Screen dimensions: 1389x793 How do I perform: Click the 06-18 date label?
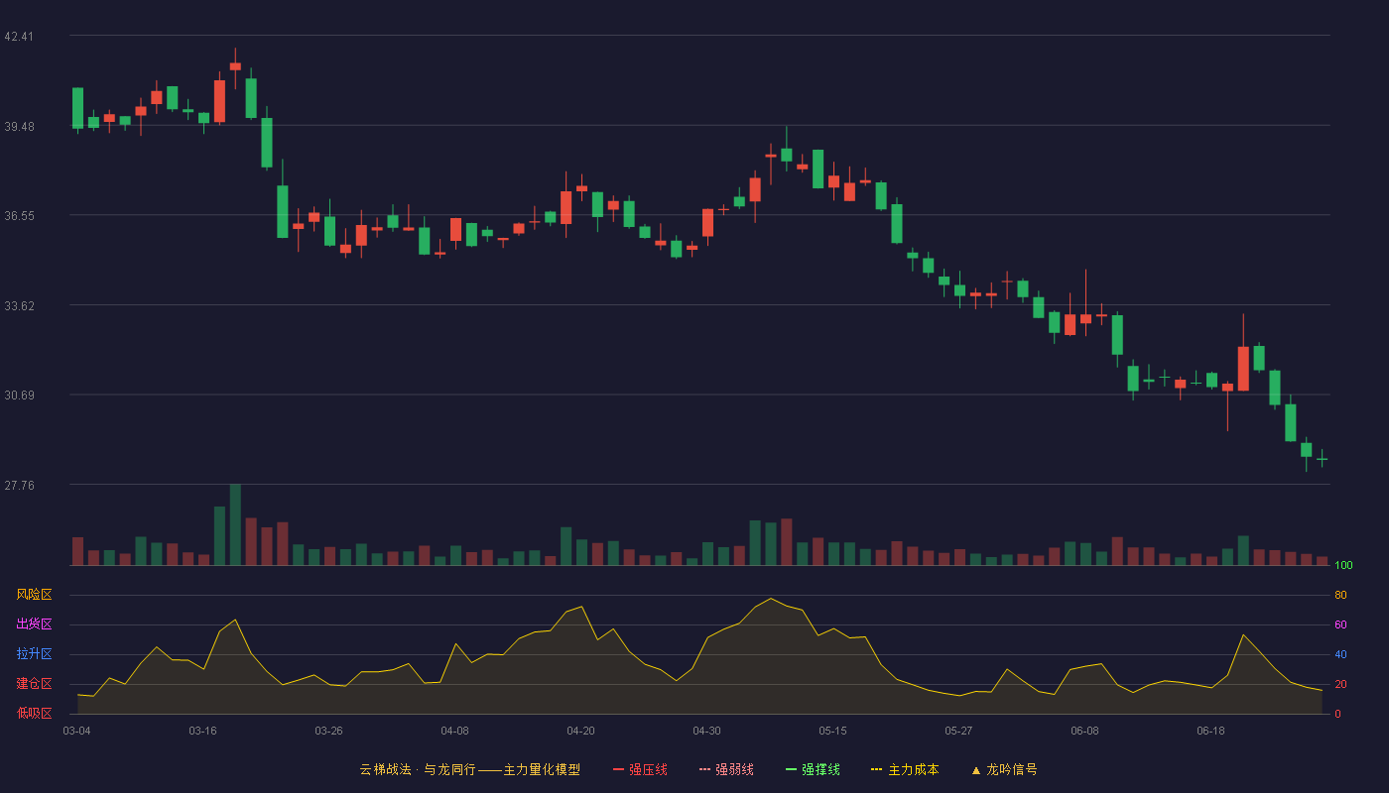pos(1210,731)
